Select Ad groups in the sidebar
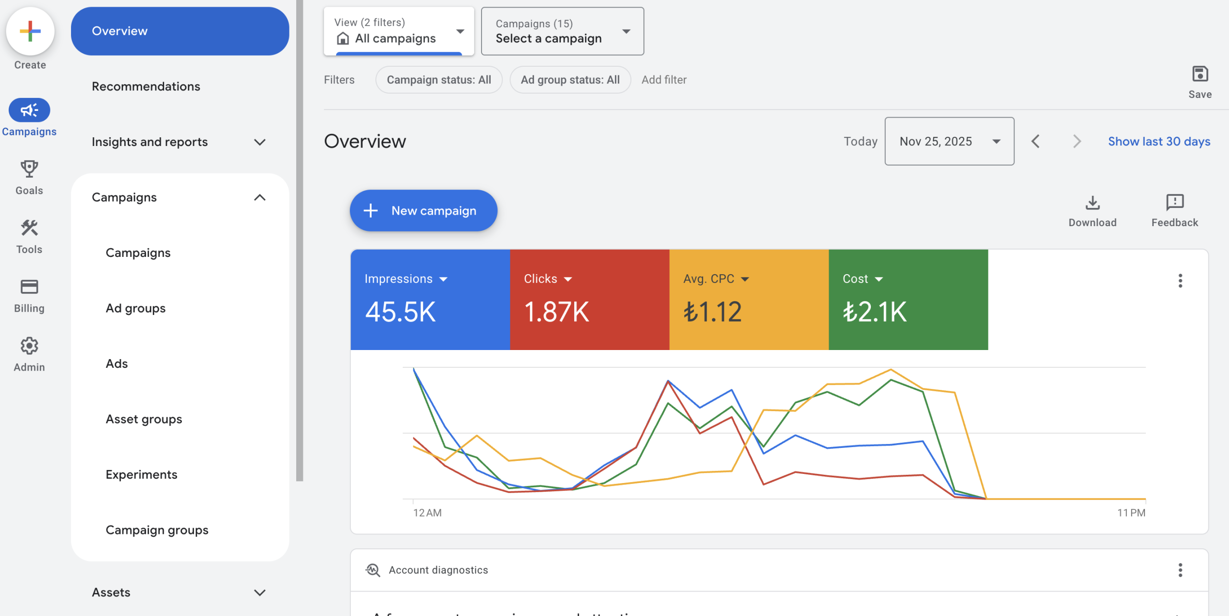1229x616 pixels. [x=135, y=308]
